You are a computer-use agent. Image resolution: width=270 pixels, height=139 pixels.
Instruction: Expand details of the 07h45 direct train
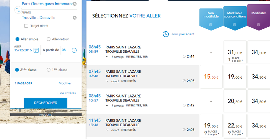107,81
